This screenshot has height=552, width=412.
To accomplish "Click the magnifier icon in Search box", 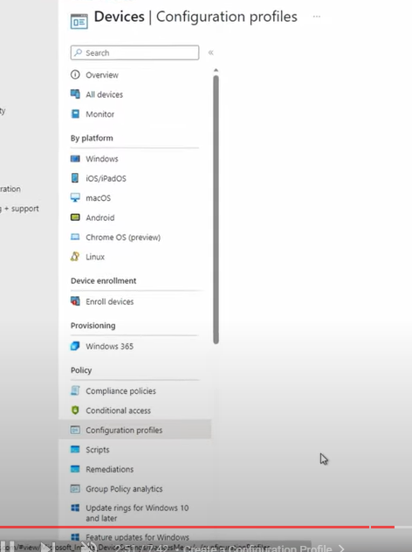I will [78, 52].
